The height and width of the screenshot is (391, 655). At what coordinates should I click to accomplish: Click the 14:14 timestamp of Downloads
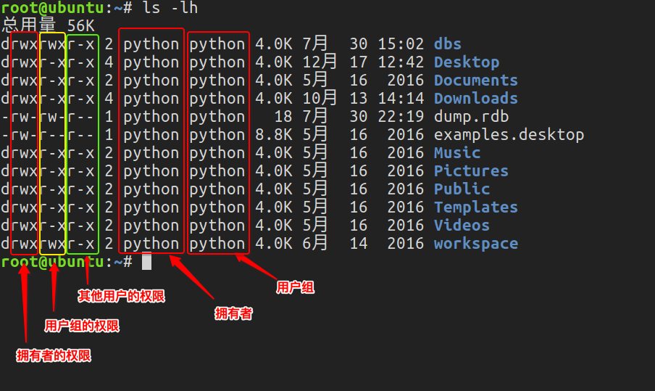(x=401, y=98)
